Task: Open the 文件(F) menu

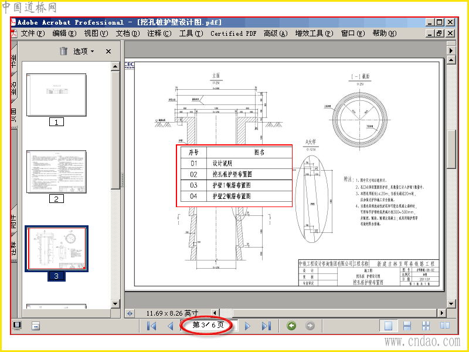Action: 33,33
